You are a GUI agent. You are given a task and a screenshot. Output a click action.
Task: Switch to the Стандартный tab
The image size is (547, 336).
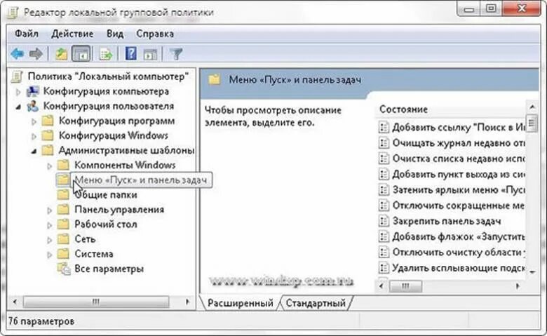click(x=316, y=303)
